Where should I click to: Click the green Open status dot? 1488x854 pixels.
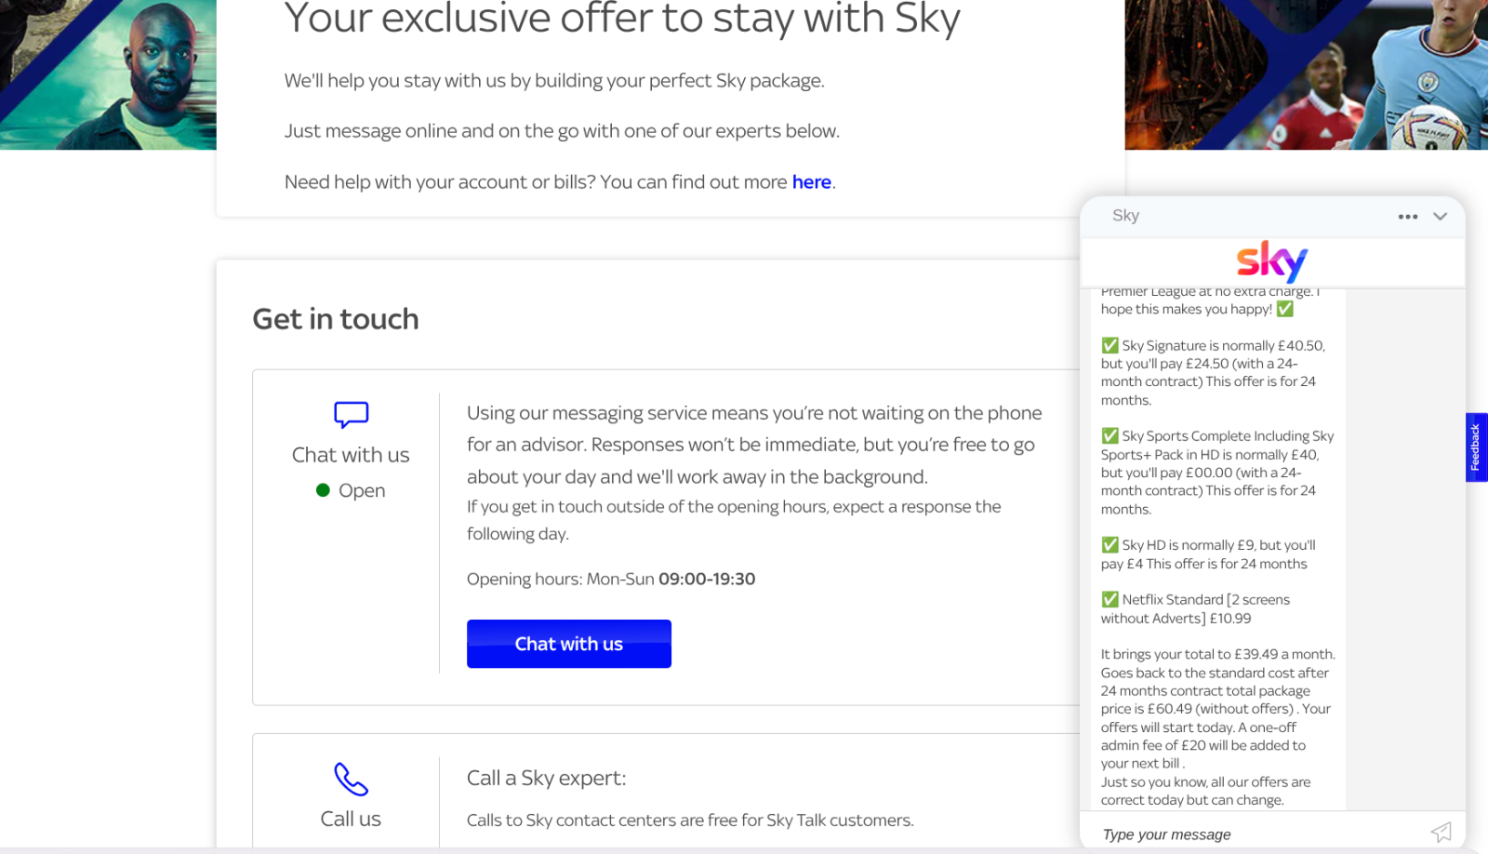tap(323, 490)
